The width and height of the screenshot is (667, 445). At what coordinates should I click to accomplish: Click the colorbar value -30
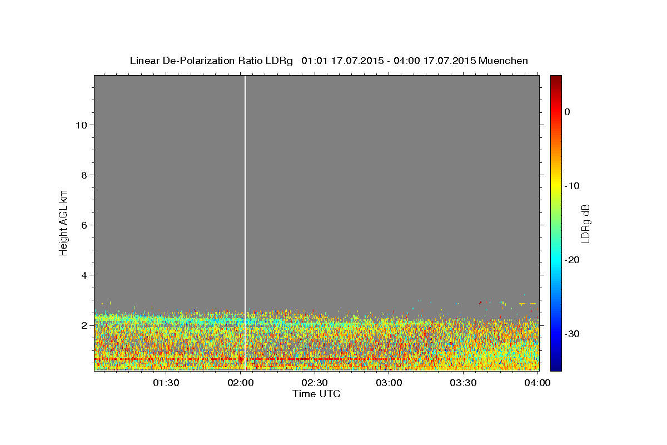coord(572,334)
